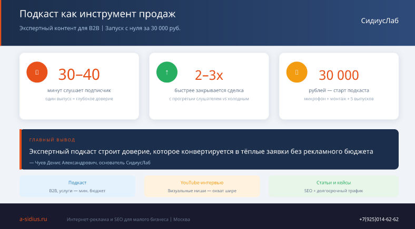Click the orange circle icon beside 30–40
415x229 pixels.
click(37, 72)
